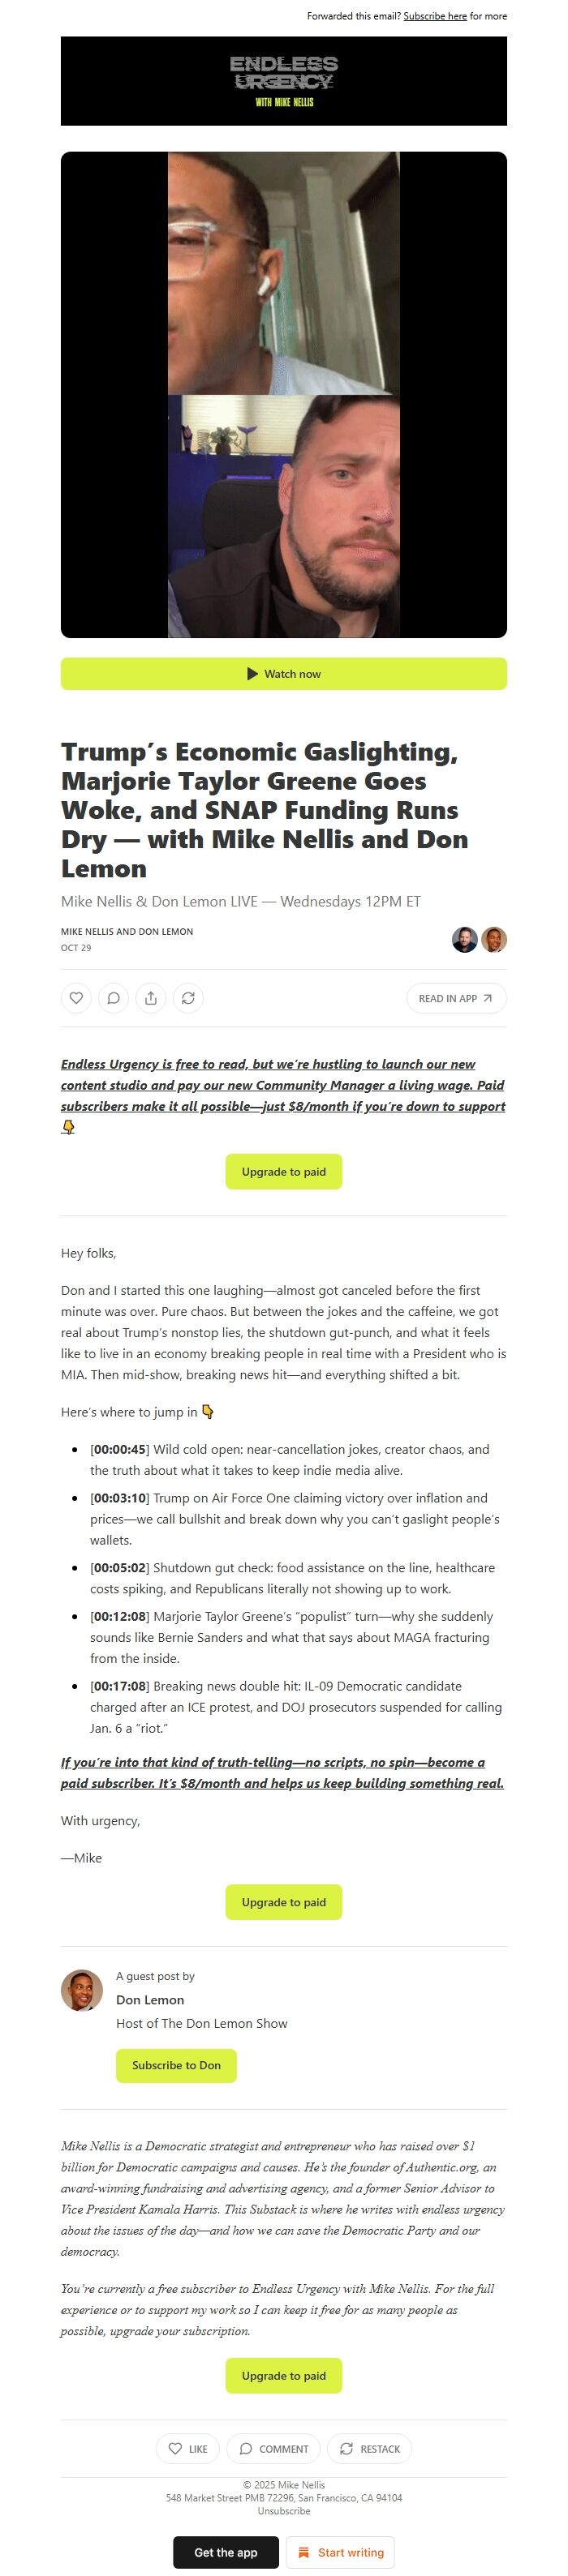The width and height of the screenshot is (568, 2576).
Task: Select the Start writing button
Action: point(341,2552)
